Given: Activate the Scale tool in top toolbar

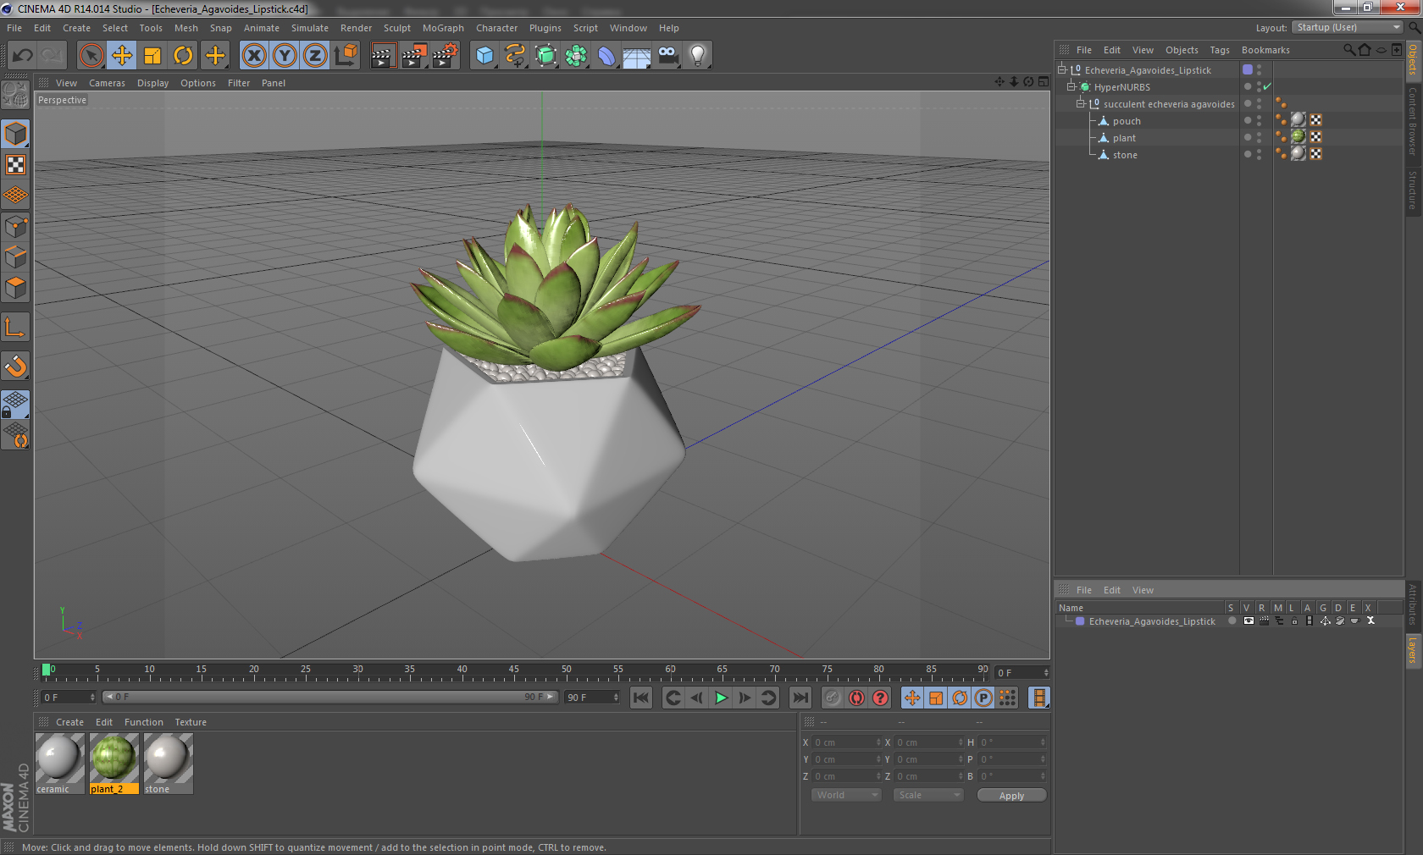Looking at the screenshot, I should click(152, 56).
